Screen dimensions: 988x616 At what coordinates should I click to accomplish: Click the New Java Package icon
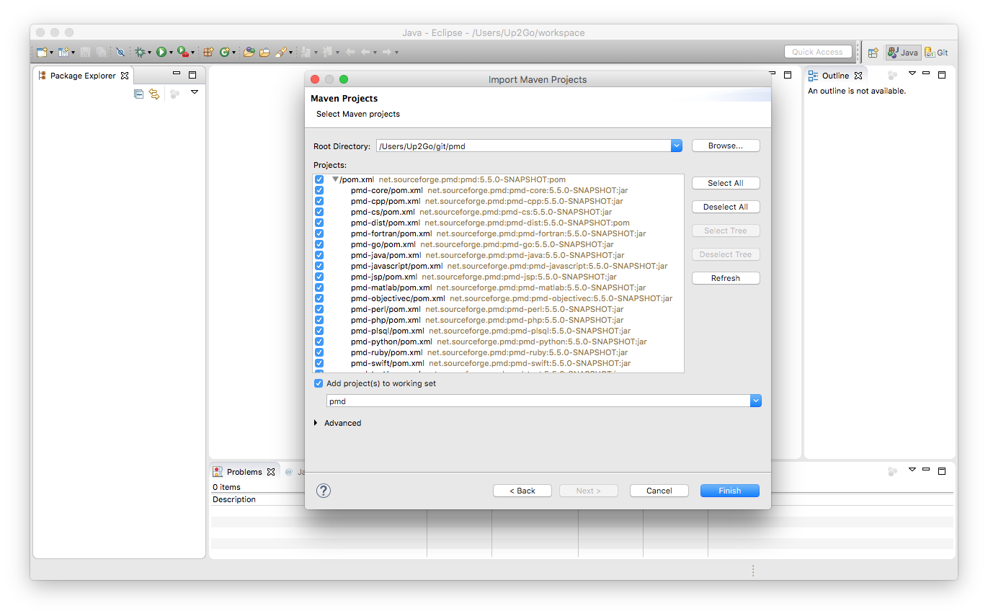click(208, 52)
